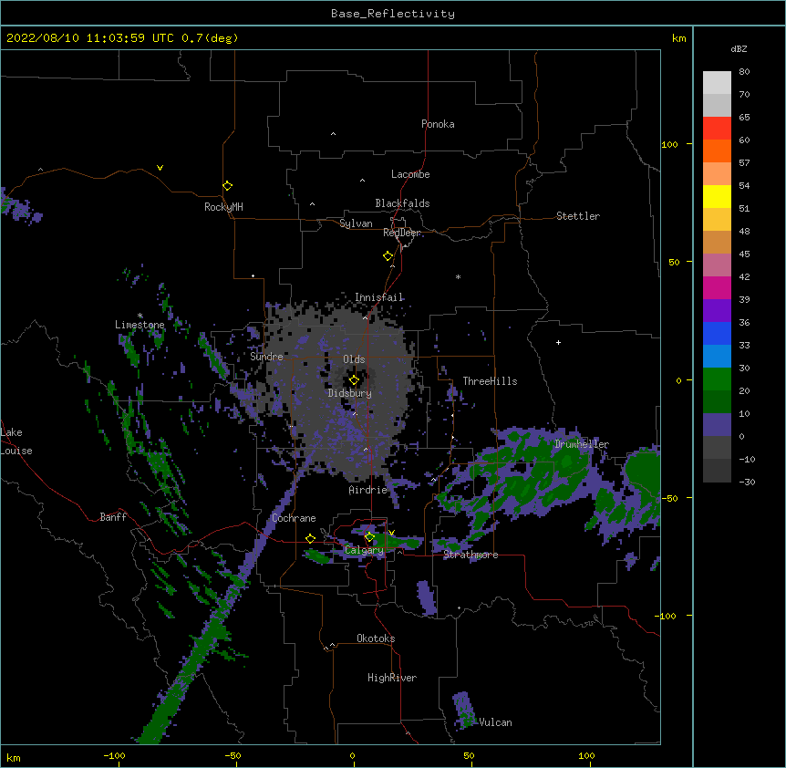
Task: Pick the red 60-65 dBZ legend swatch
Action: tap(717, 129)
